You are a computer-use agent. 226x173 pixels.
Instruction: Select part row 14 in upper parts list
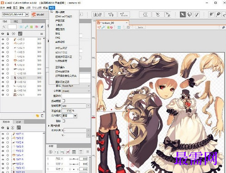[x=21, y=90]
